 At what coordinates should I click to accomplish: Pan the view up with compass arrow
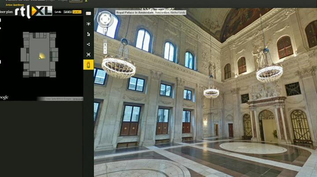point(105,15)
